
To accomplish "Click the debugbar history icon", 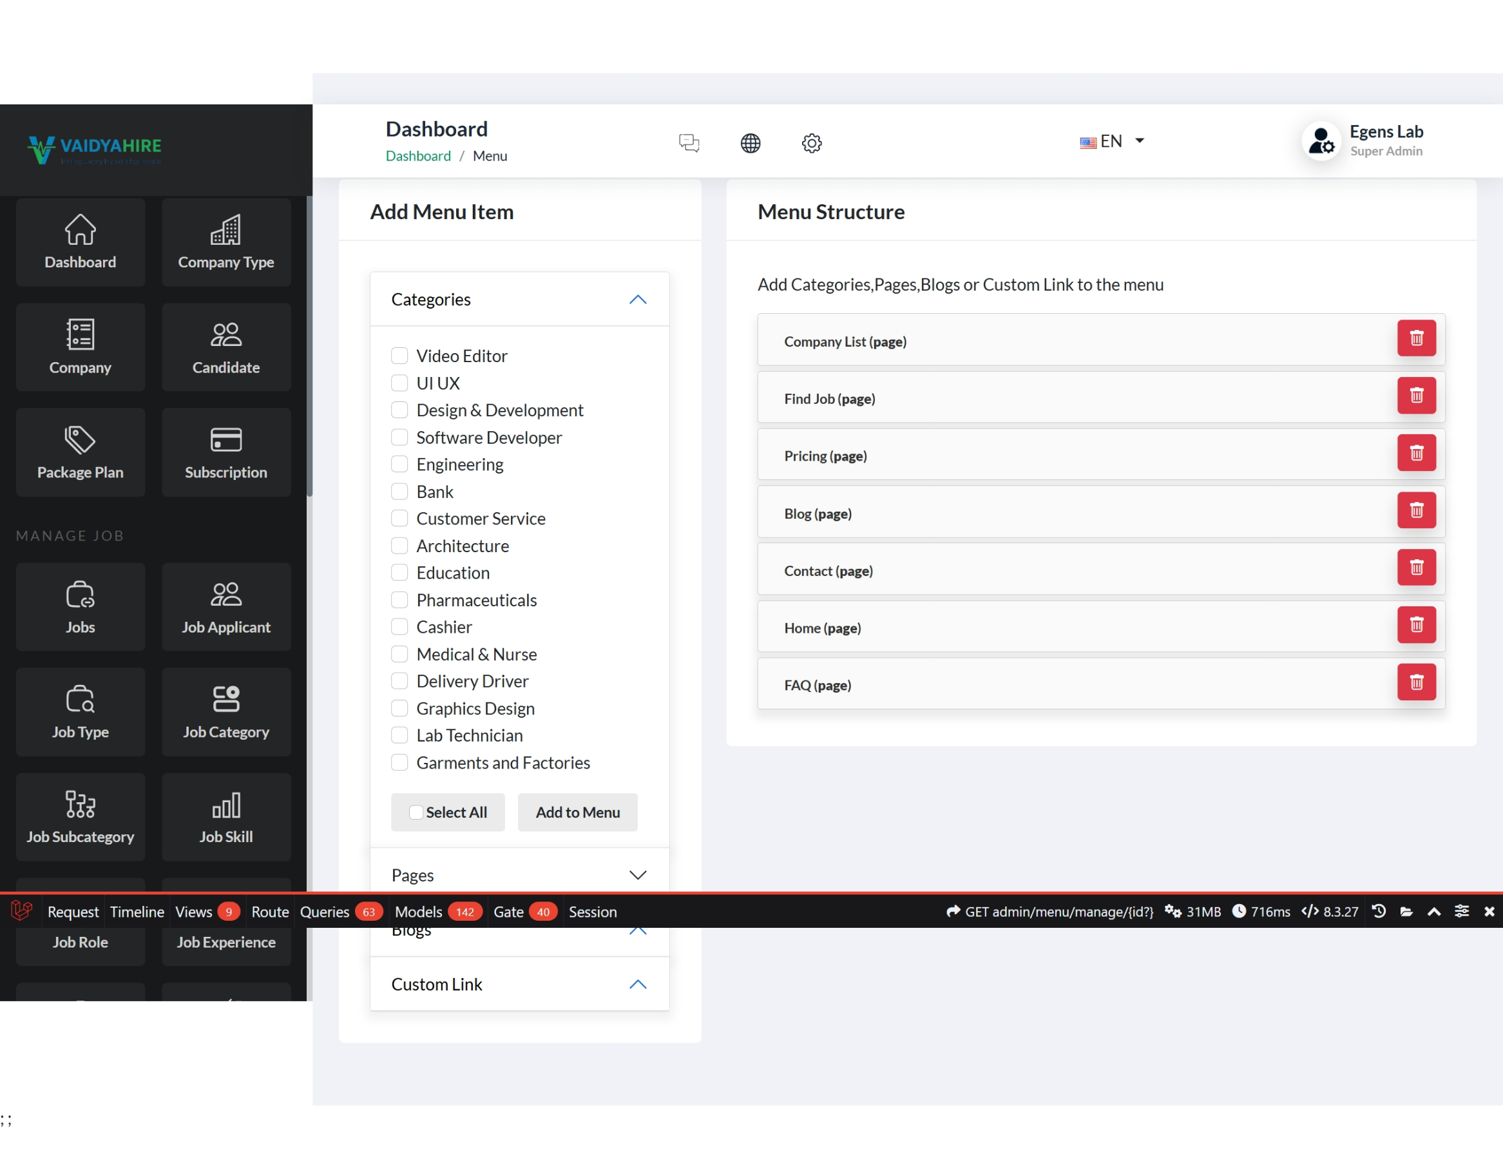I will coord(1379,911).
